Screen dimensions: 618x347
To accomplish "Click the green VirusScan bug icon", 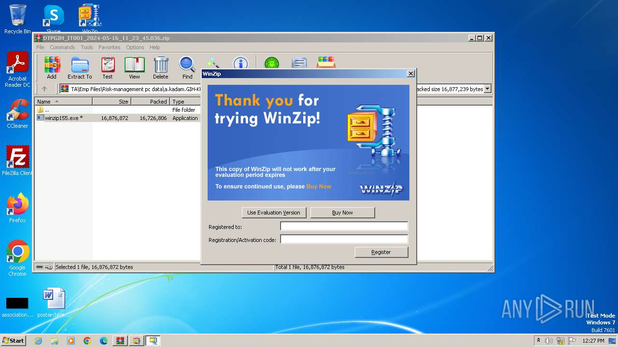I will point(272,63).
